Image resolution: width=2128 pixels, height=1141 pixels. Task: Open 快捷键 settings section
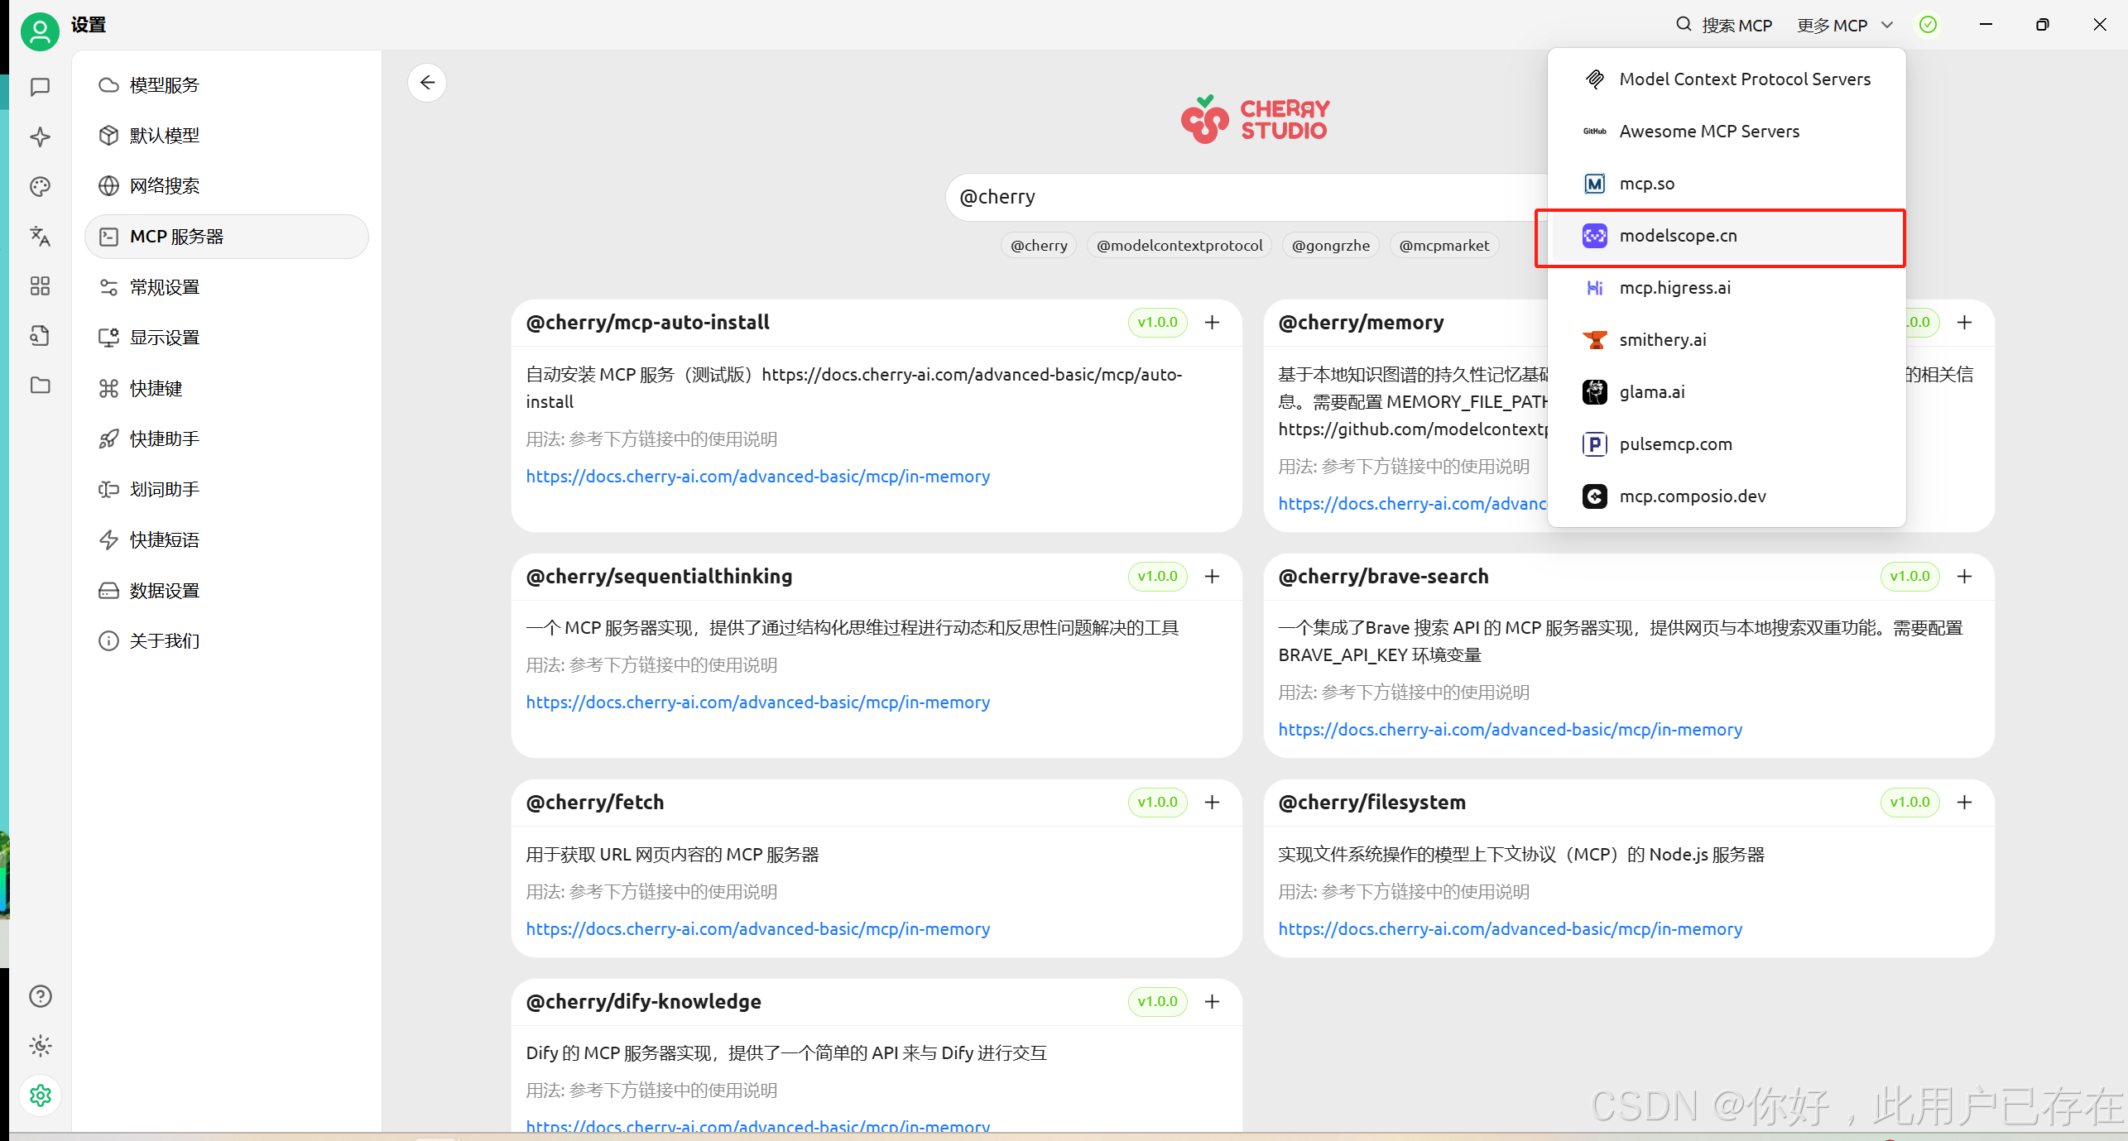tap(226, 388)
